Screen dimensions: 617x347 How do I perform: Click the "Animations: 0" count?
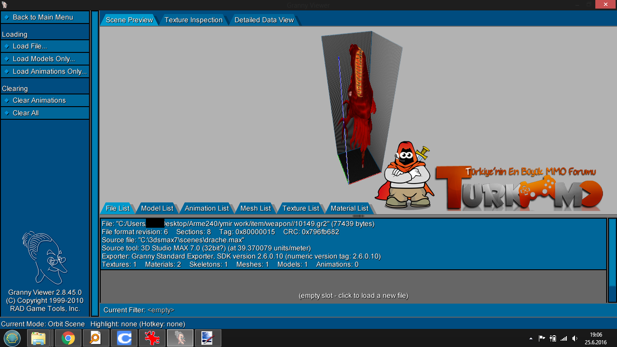[x=337, y=264]
